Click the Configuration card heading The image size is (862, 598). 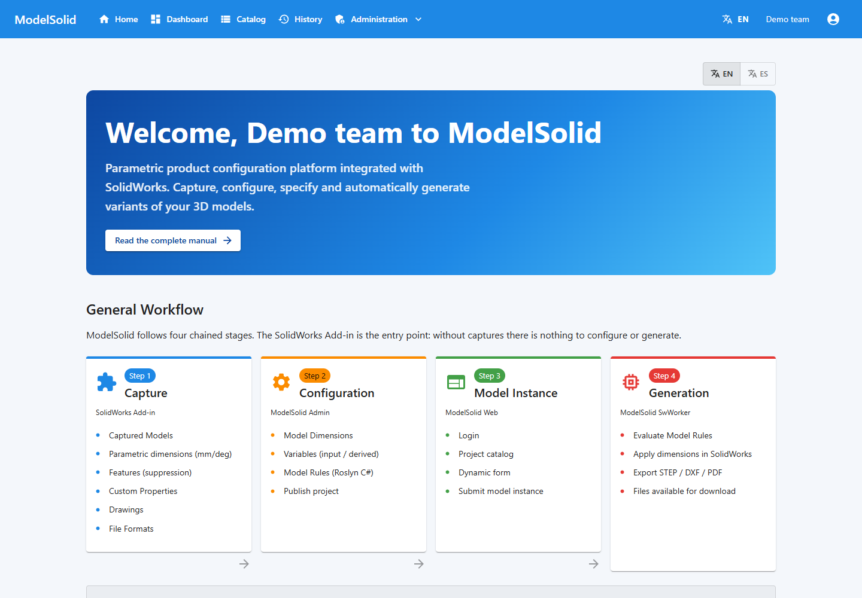click(x=337, y=393)
